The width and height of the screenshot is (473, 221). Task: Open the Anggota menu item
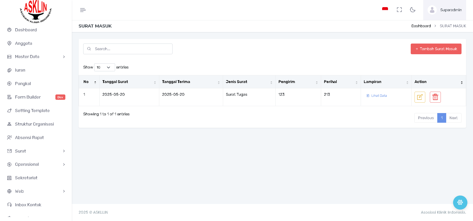coord(23,43)
